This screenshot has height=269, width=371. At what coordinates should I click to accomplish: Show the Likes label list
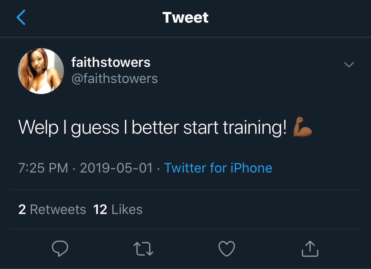coord(127,210)
